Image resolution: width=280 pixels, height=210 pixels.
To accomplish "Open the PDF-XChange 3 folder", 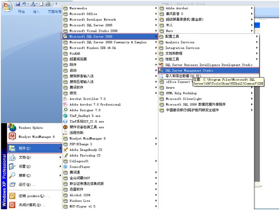I will [110, 144].
